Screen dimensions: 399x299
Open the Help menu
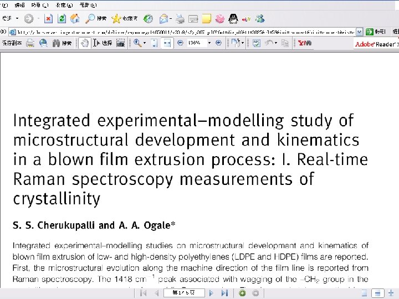[88, 5]
